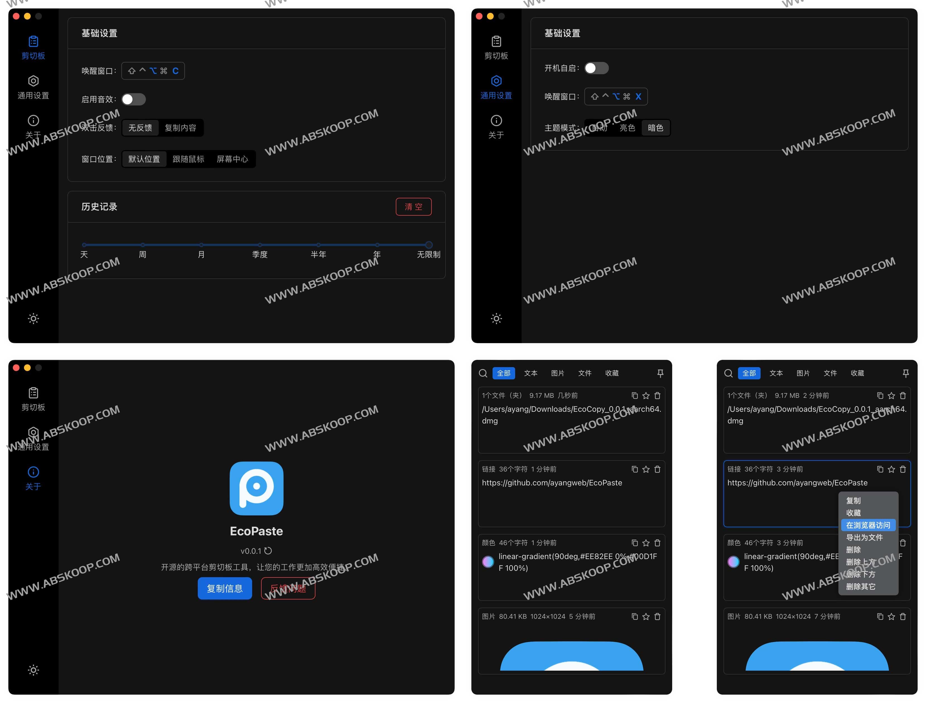Toggle 开机自启 (Launch at startup) switch

597,68
